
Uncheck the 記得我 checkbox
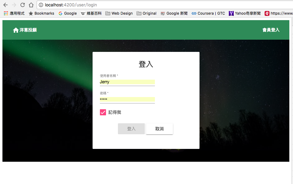(103, 112)
